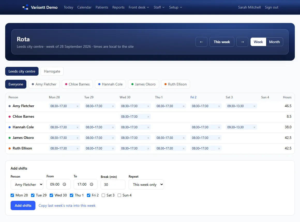Remove Hannah Cole's Mon 28 shift
The image size is (300, 222).
(x=78, y=128)
